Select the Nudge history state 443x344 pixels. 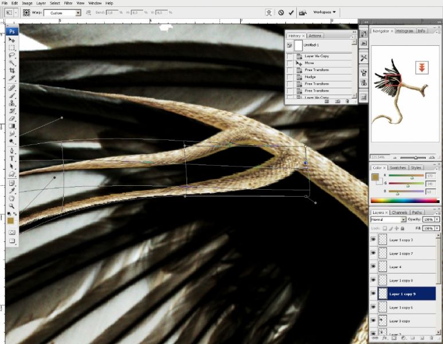[319, 77]
